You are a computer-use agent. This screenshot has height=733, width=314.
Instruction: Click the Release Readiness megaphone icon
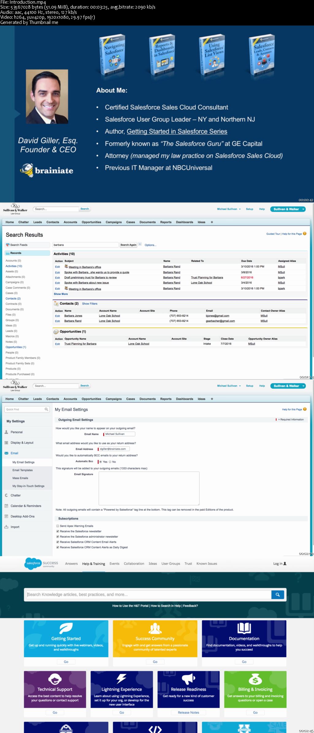pyautogui.click(x=189, y=679)
